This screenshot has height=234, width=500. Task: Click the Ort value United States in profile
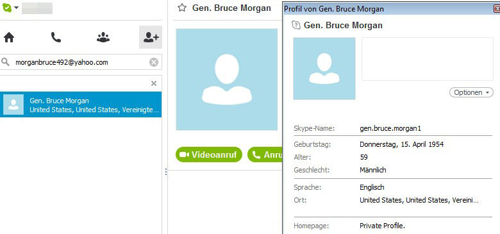click(419, 200)
